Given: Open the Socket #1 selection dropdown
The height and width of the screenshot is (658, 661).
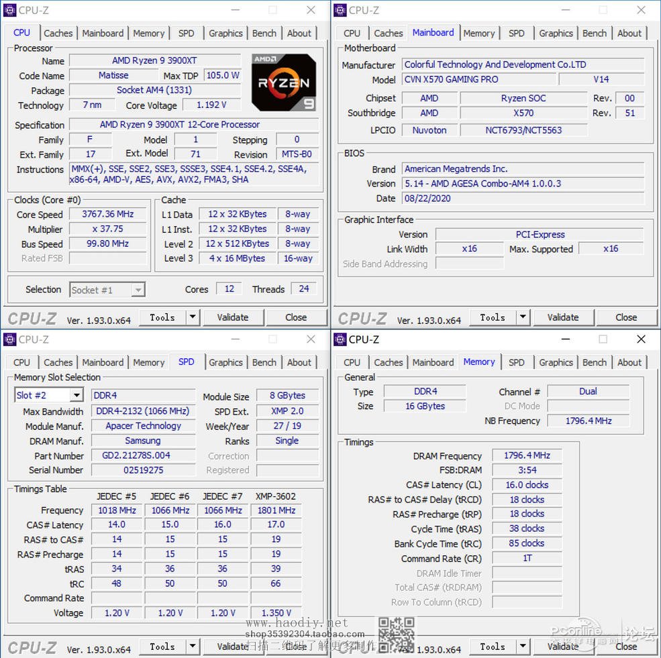Looking at the screenshot, I should click(x=138, y=290).
